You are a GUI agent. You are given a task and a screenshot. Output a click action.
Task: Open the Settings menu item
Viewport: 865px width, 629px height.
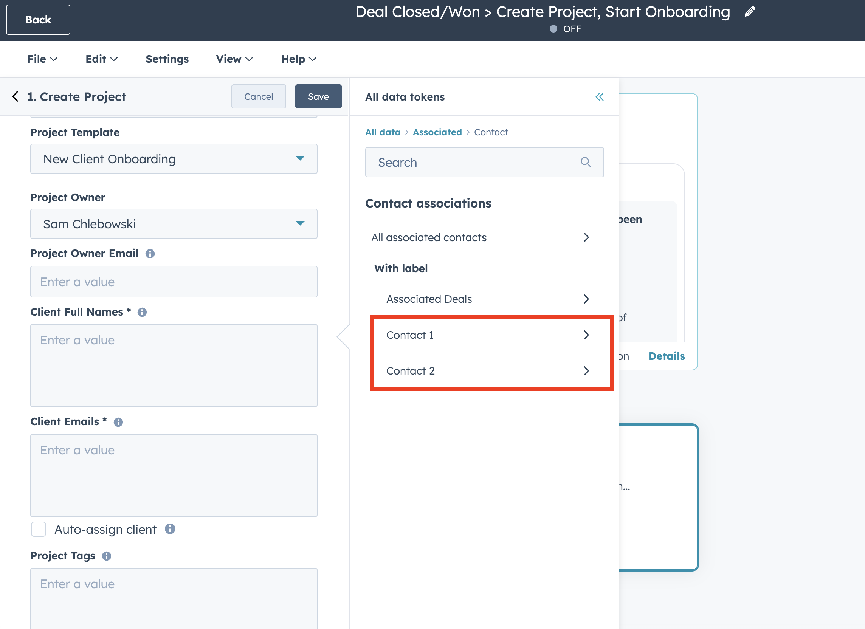pyautogui.click(x=167, y=59)
